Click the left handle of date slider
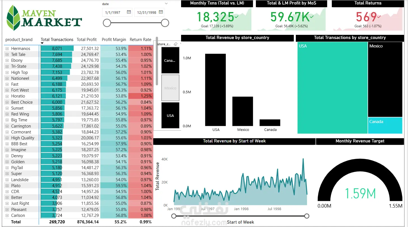 click(x=107, y=23)
